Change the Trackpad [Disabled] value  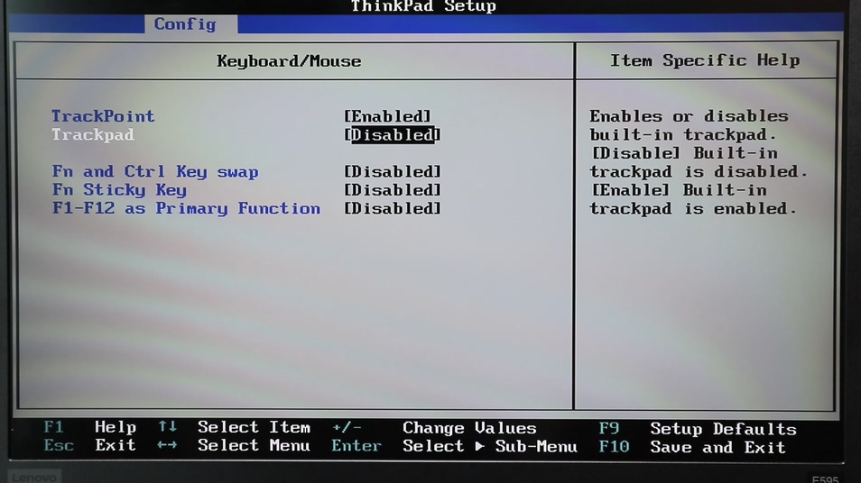click(x=392, y=135)
